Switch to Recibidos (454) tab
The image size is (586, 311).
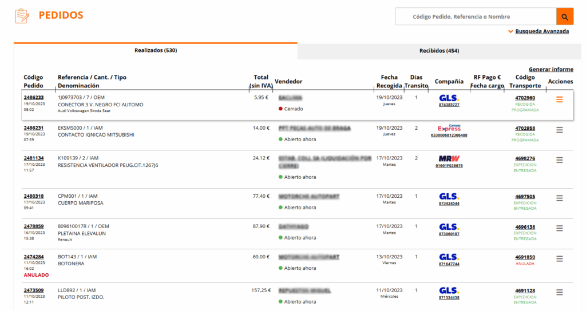pos(439,51)
